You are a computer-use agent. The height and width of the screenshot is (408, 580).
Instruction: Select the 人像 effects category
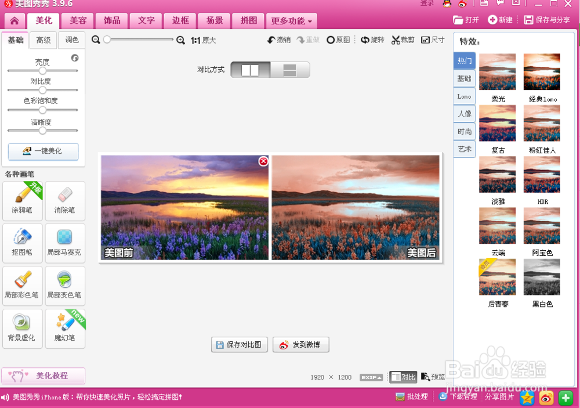[x=464, y=114]
